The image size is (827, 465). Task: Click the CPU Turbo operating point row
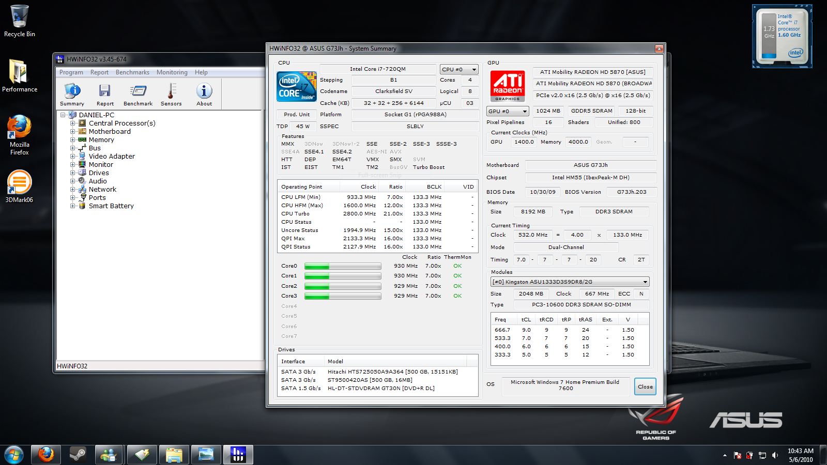coord(378,214)
